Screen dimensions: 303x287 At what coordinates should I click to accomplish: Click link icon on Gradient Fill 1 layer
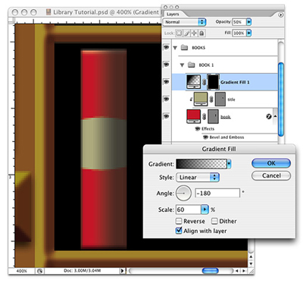pyautogui.click(x=204, y=82)
